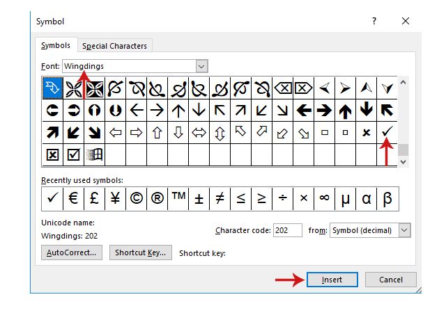
Task: Select the boxed check mark symbol
Action: point(73,155)
